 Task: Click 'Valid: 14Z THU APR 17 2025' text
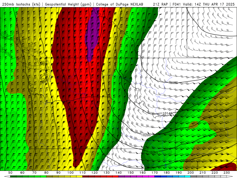pos(209,4)
